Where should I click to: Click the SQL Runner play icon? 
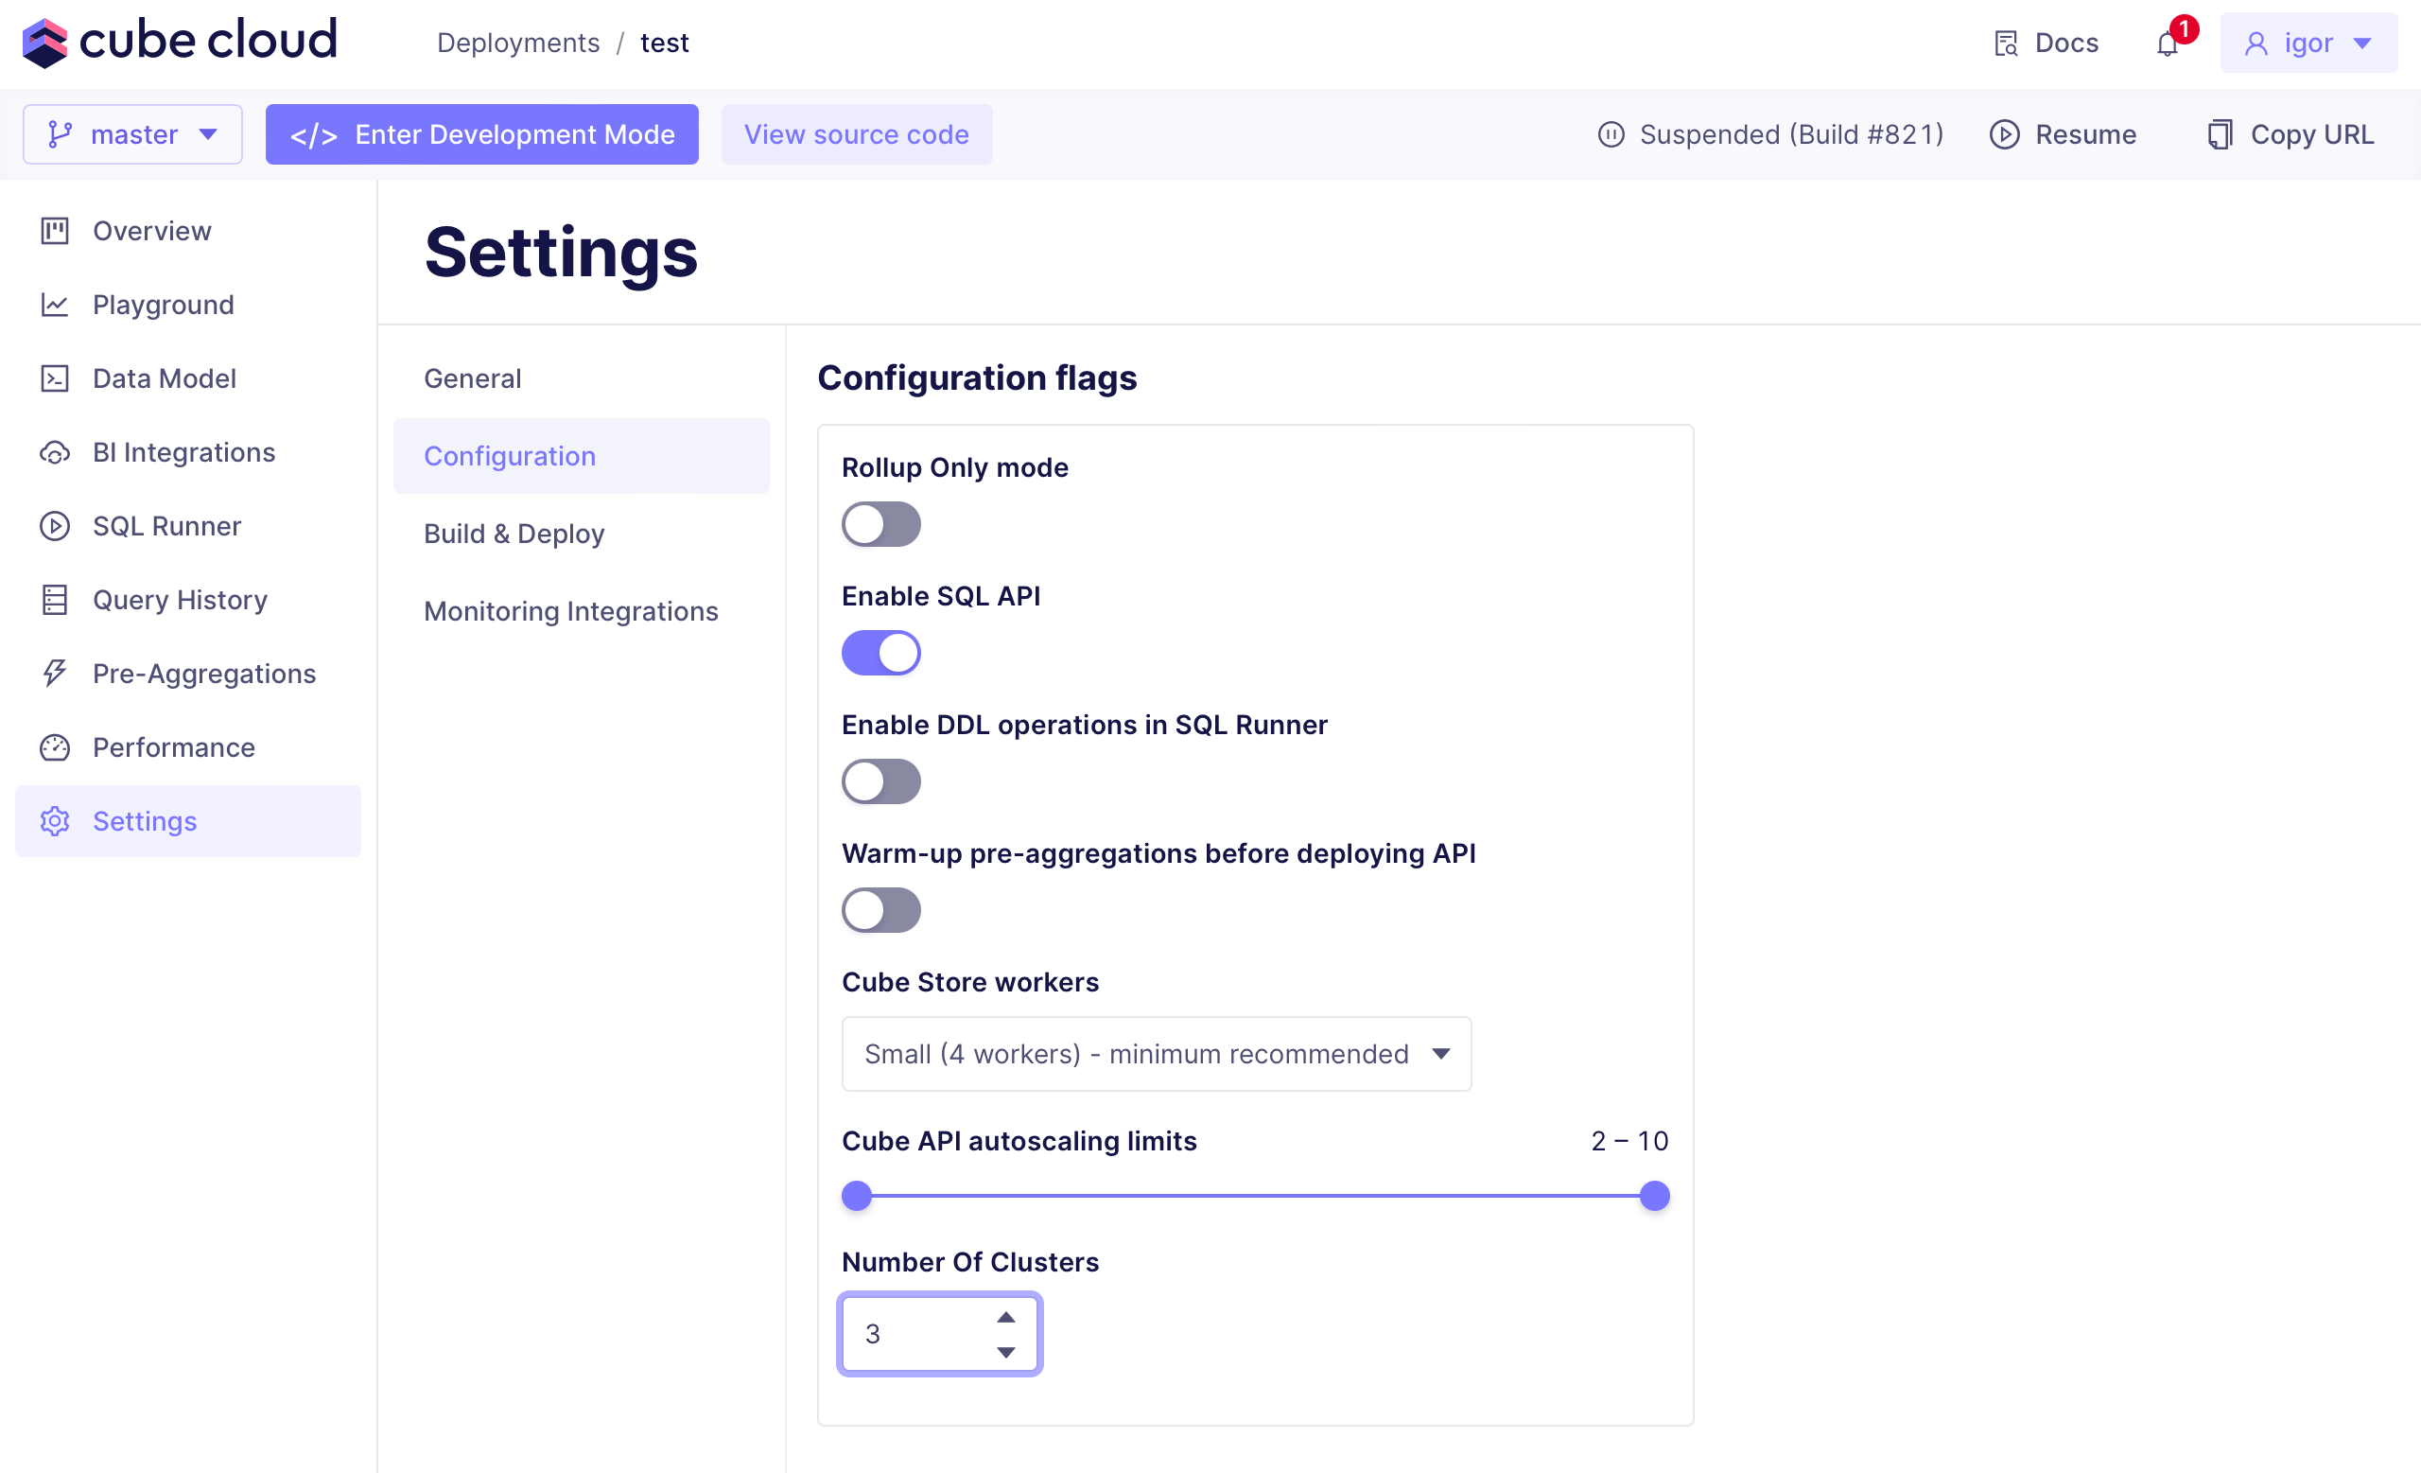click(54, 526)
